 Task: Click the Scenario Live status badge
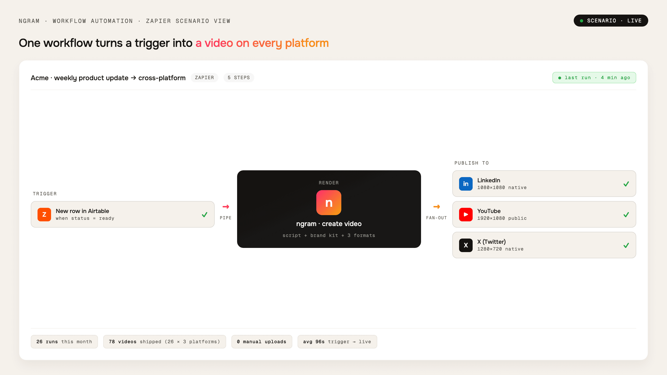[x=611, y=21]
